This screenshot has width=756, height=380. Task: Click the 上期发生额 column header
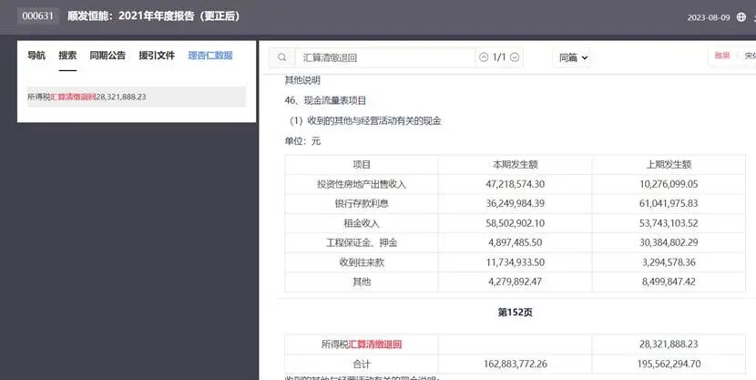coord(669,164)
